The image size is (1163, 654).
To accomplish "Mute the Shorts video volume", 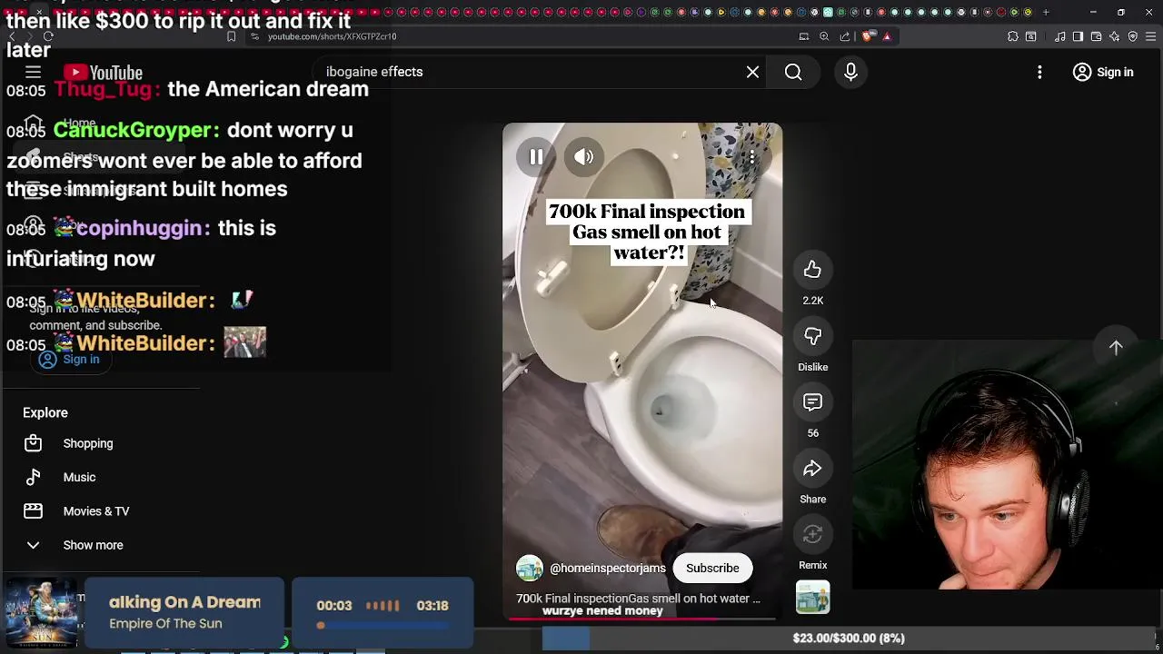I will tap(583, 157).
